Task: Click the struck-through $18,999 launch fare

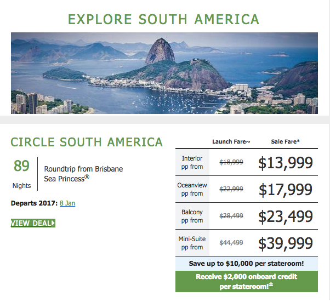Action: [231, 162]
